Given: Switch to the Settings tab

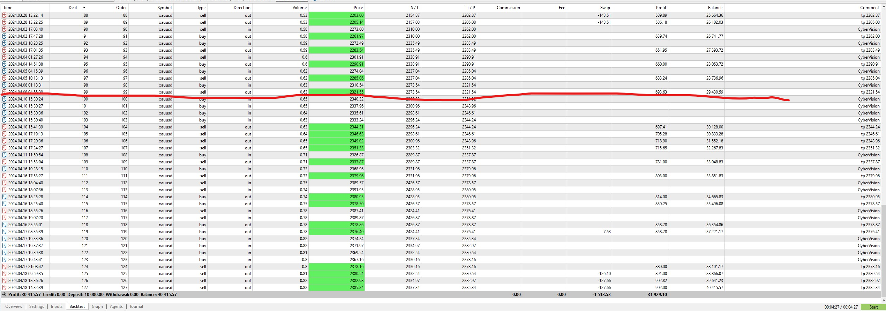Looking at the screenshot, I should tap(37, 306).
